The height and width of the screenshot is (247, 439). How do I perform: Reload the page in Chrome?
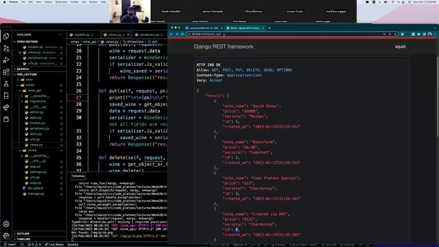(182, 34)
